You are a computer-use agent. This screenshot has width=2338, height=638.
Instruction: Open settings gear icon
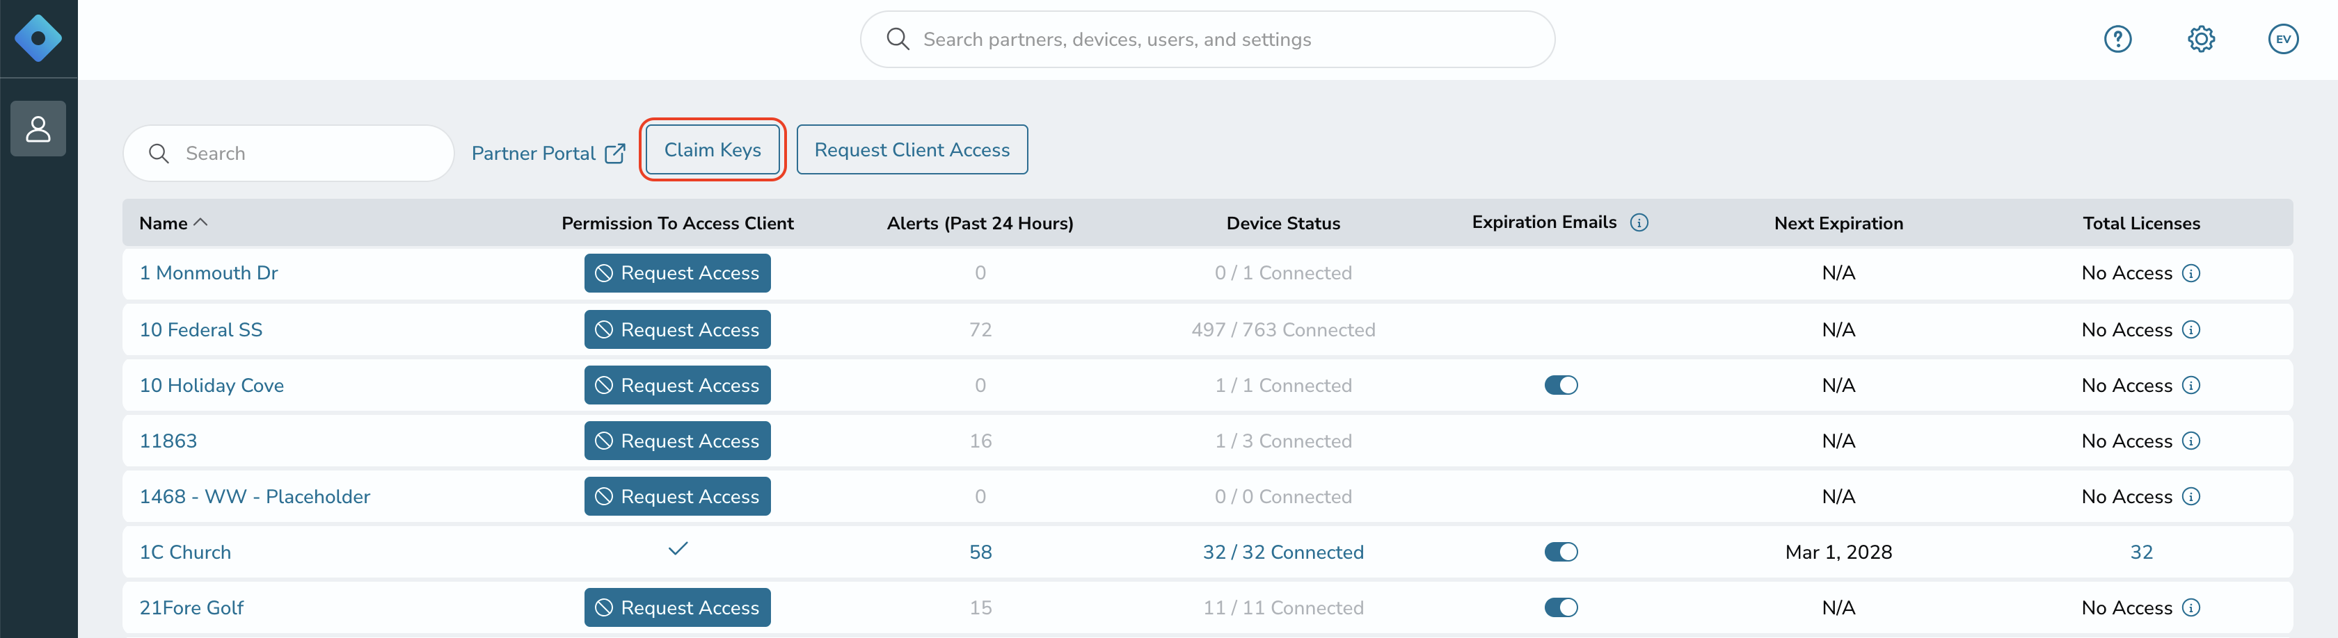tap(2201, 39)
